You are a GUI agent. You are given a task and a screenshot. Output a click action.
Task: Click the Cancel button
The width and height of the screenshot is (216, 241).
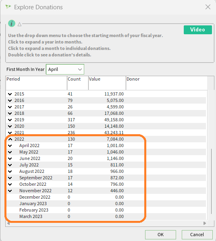click(197, 235)
